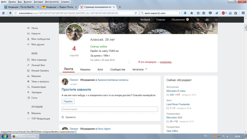247x139 pixels.
Task: Click the like thumbs-up icon under post
Action: [63, 117]
